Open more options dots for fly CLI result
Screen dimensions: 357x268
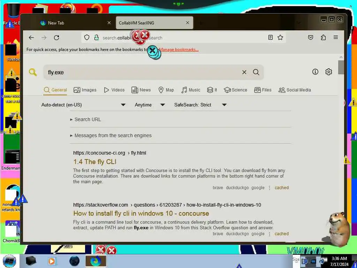coord(269,187)
